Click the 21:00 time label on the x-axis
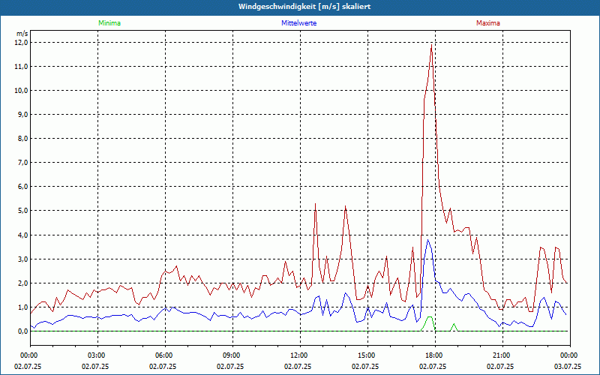This screenshot has width=600, height=375. (501, 355)
